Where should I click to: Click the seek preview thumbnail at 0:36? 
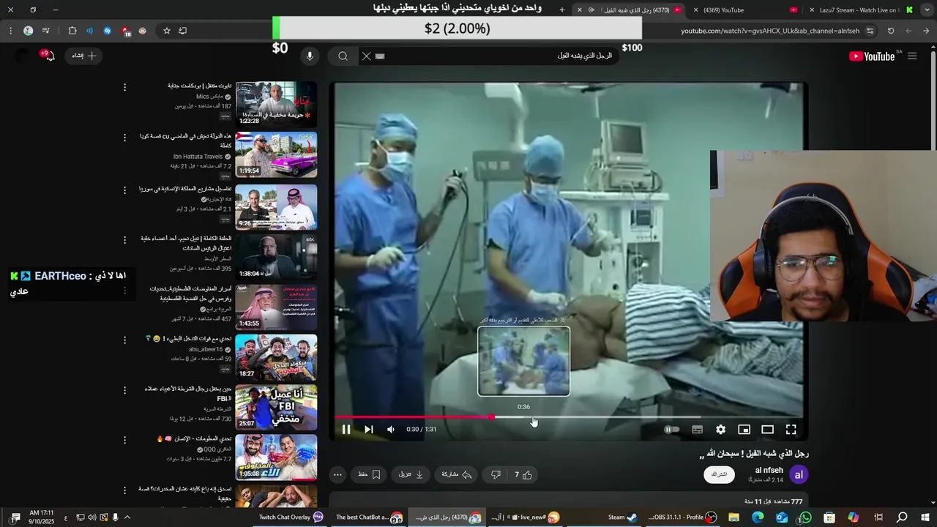tap(523, 361)
